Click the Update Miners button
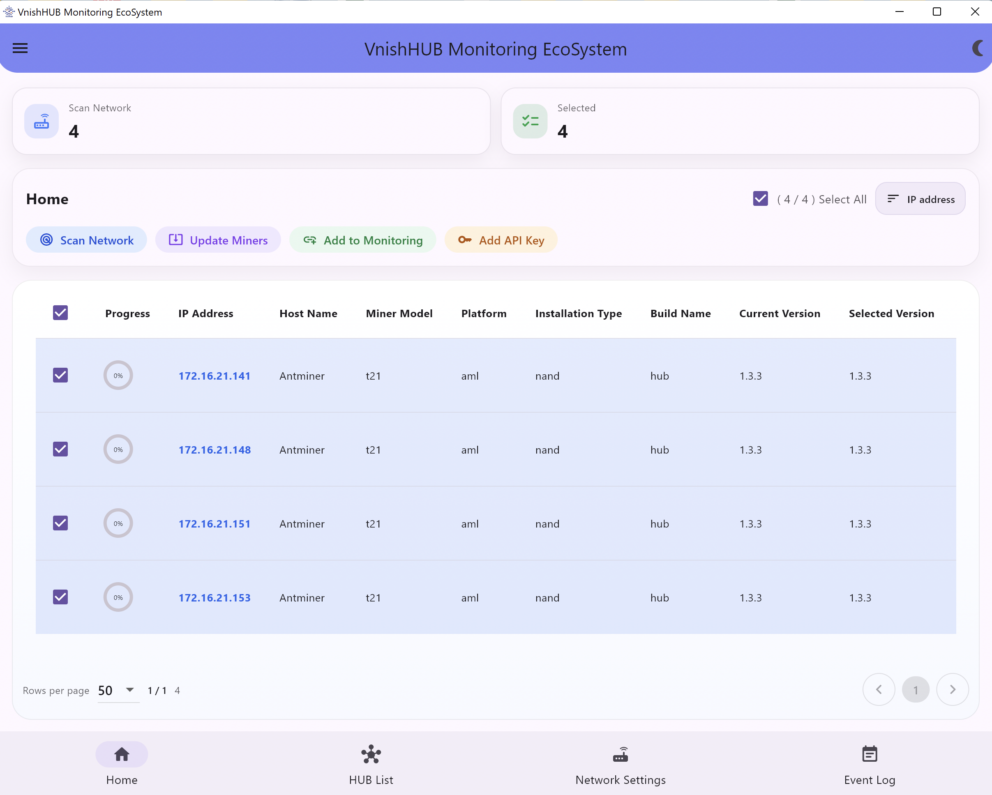The image size is (992, 795). coord(218,240)
